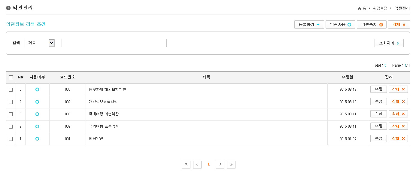Screen dimensions: 416x179
Task: Check the box for 동부화재 해외보험약관 row
Action: (x=11, y=89)
